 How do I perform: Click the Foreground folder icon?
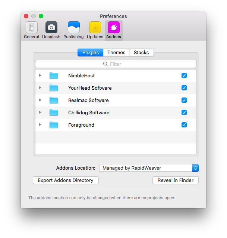point(54,125)
